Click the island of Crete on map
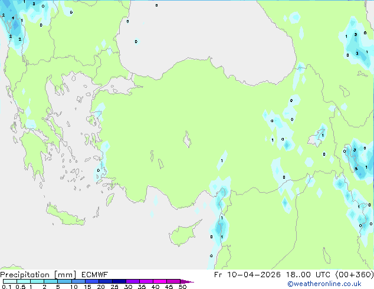 tap(65, 215)
